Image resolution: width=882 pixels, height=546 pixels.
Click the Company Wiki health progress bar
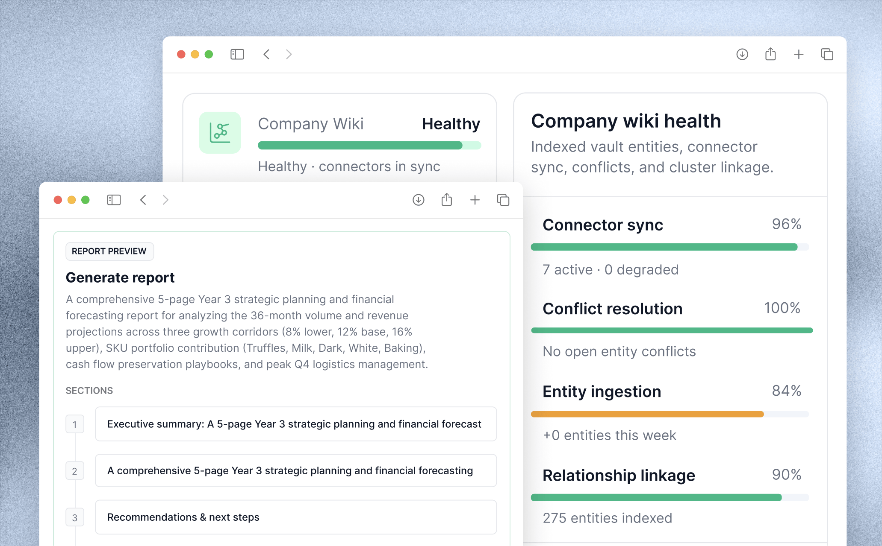click(x=369, y=145)
